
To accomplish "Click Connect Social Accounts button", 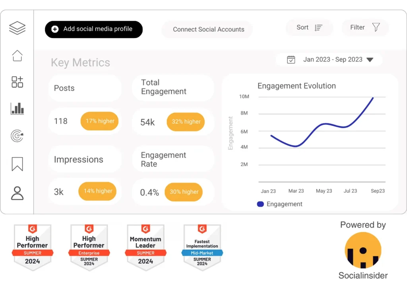I will (208, 29).
